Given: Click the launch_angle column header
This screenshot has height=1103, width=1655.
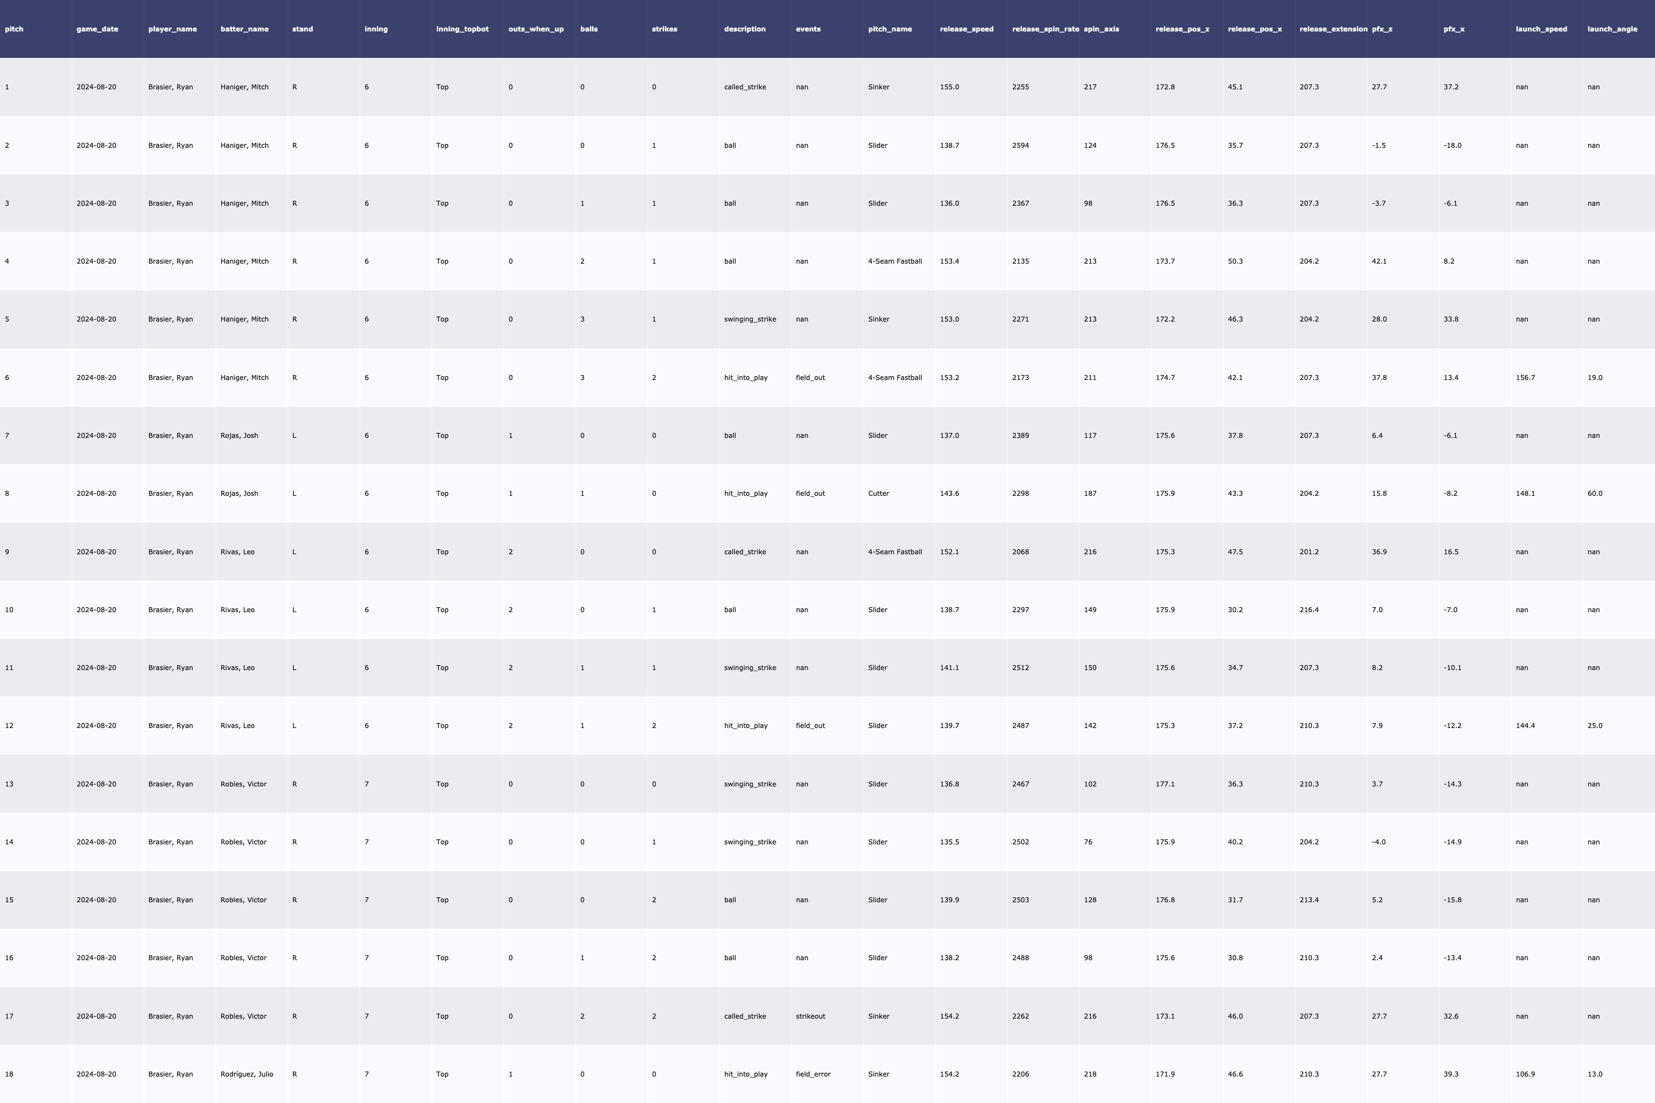Looking at the screenshot, I should point(1612,29).
